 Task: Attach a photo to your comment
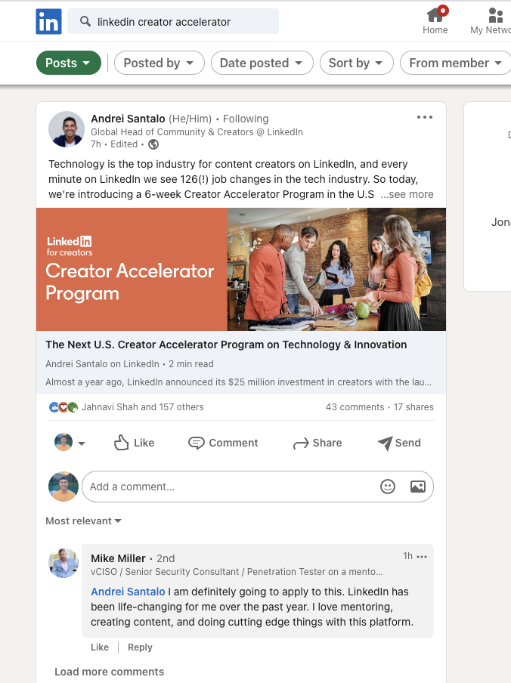click(x=417, y=487)
